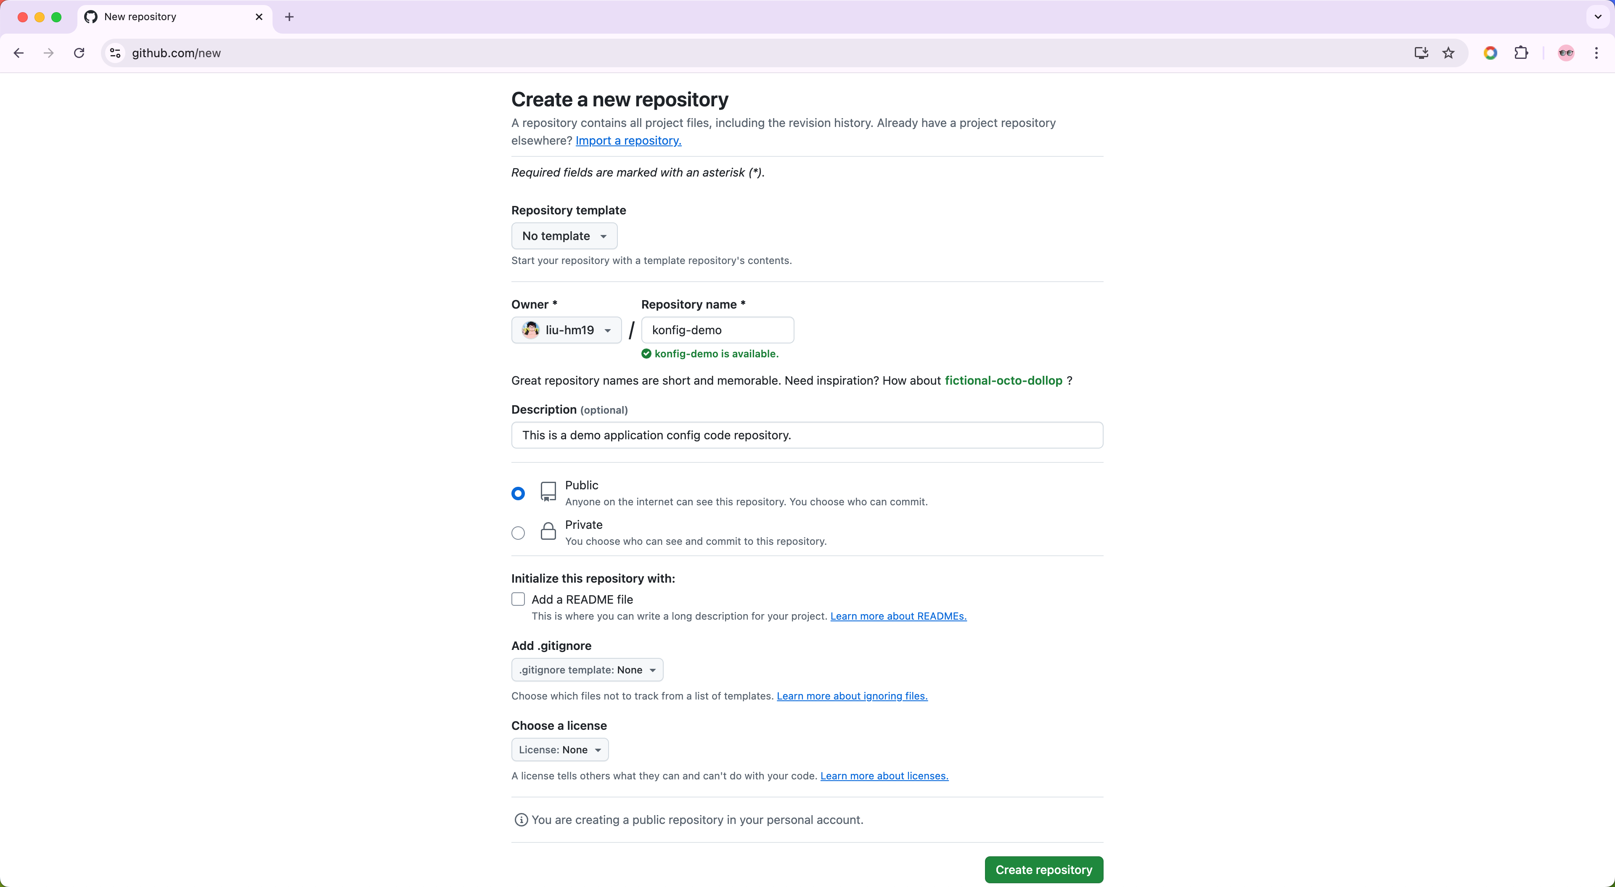Screen dimensions: 1615x887
Task: Click the profile avatar in the toolbar
Action: click(x=1565, y=53)
